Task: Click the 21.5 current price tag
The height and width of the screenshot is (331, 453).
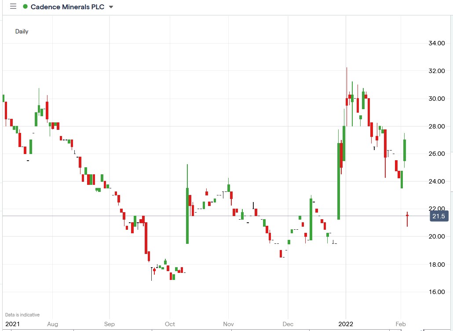Action: [x=438, y=216]
